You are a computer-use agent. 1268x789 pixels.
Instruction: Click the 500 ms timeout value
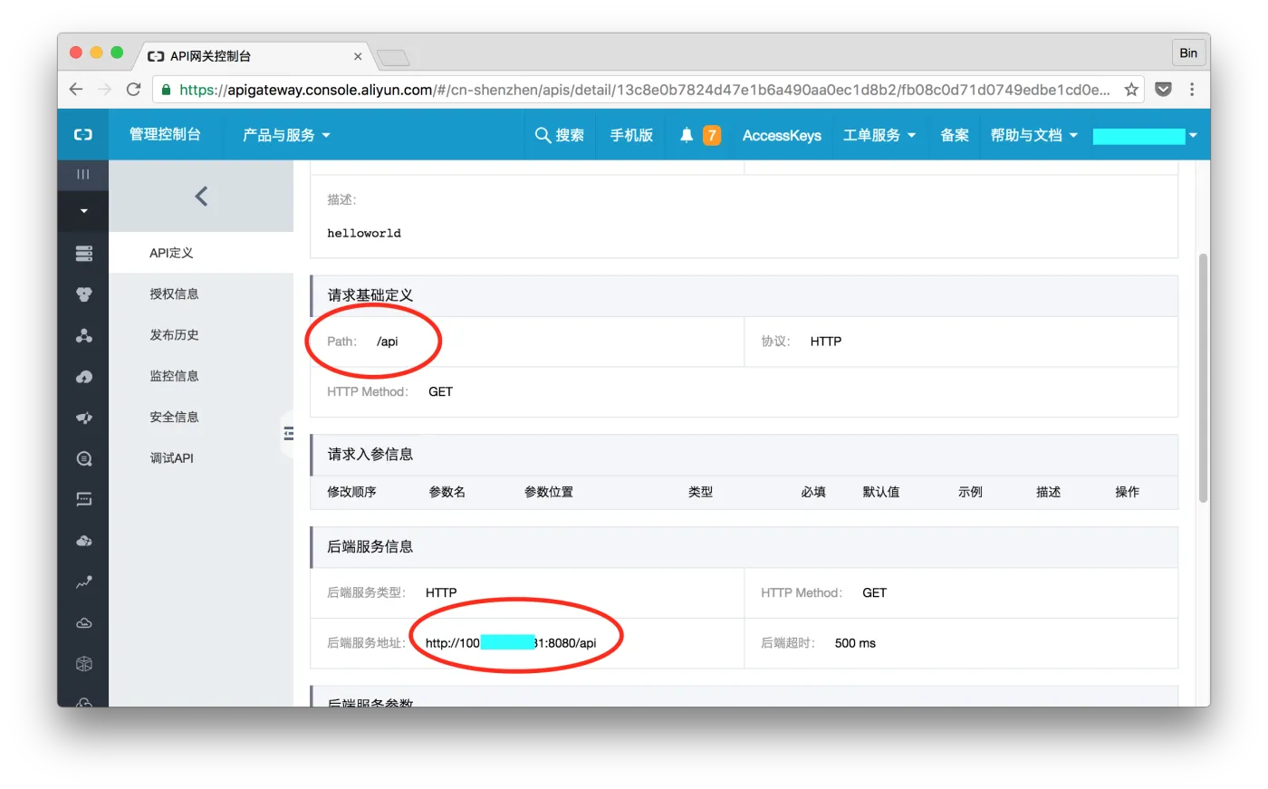pos(855,643)
